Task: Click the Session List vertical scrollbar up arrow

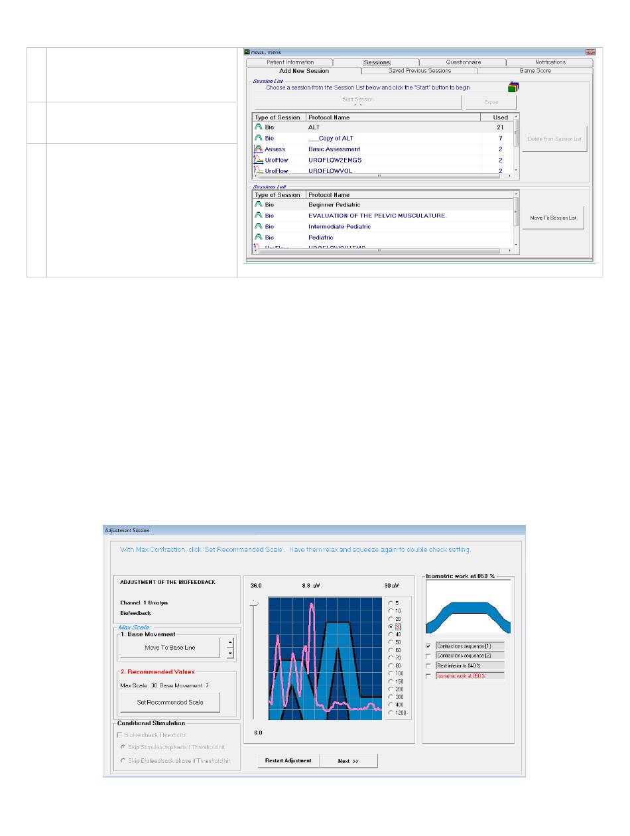Action: tap(517, 117)
